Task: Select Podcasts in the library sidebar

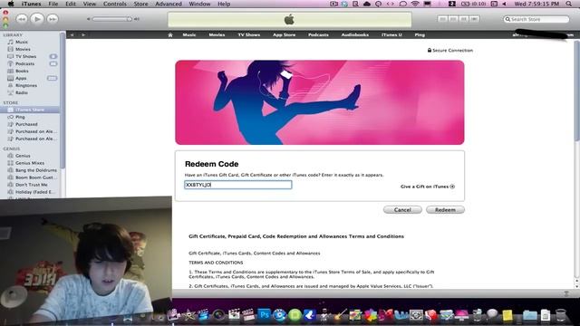Action: pos(24,63)
